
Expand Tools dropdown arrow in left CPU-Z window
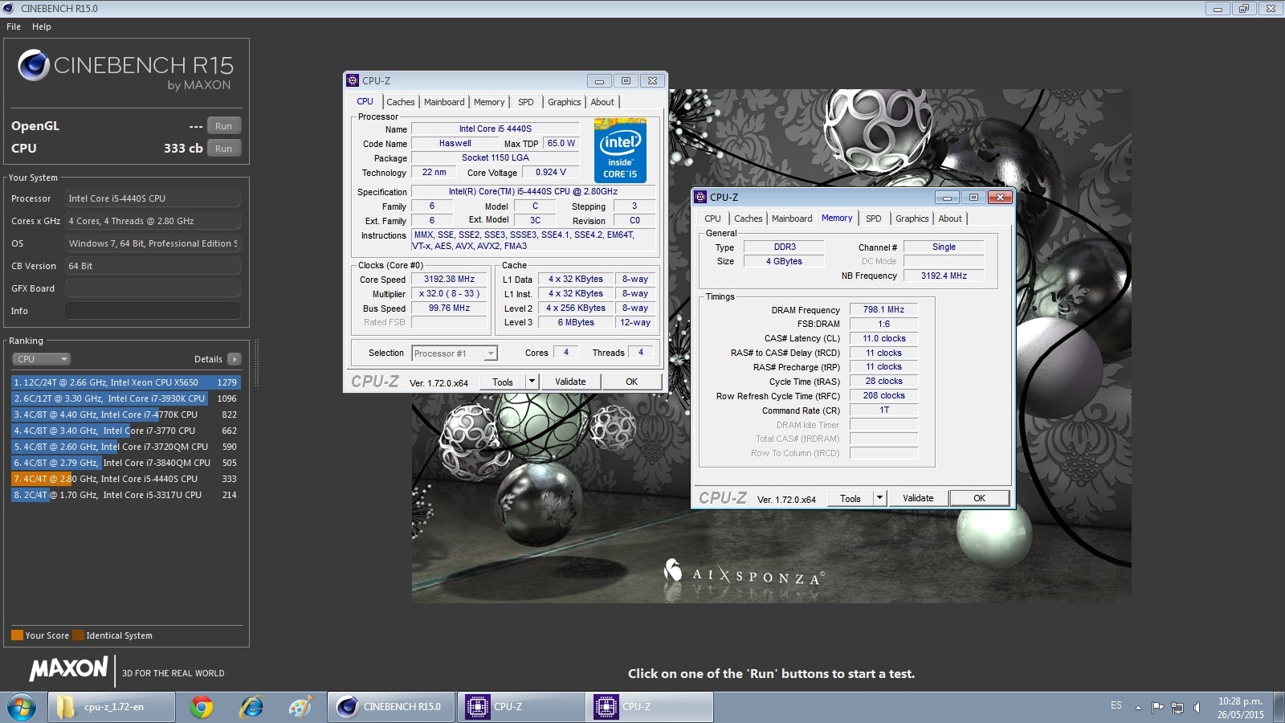click(532, 382)
